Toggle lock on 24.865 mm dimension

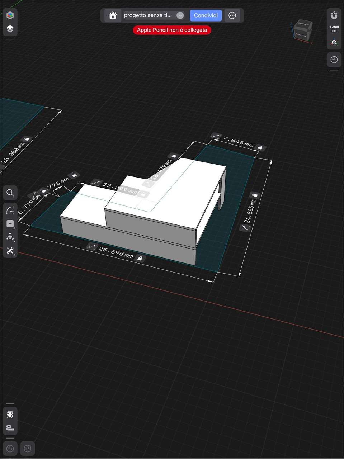point(255,195)
